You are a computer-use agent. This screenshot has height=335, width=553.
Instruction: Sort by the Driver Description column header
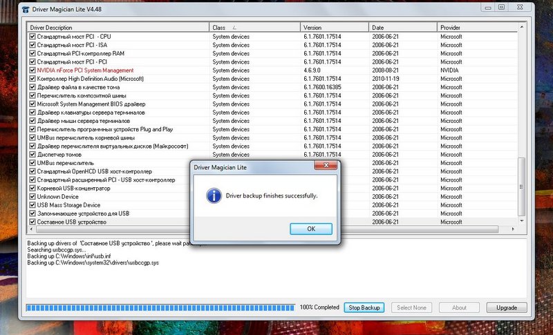[118, 28]
